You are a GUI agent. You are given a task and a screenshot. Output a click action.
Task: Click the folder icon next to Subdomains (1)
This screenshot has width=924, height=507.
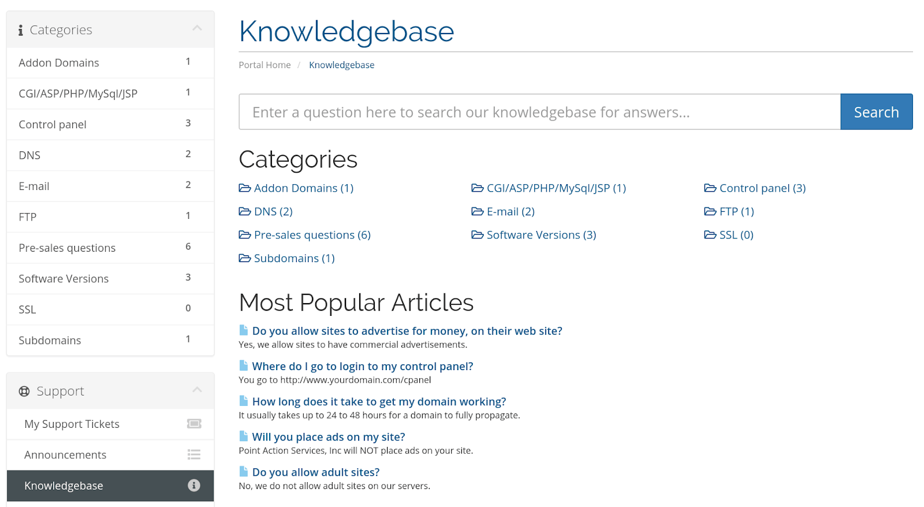pyautogui.click(x=245, y=258)
